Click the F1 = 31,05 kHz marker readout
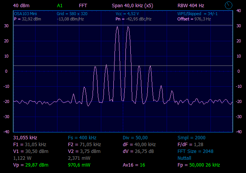The image size is (246, 173). coord(29,144)
